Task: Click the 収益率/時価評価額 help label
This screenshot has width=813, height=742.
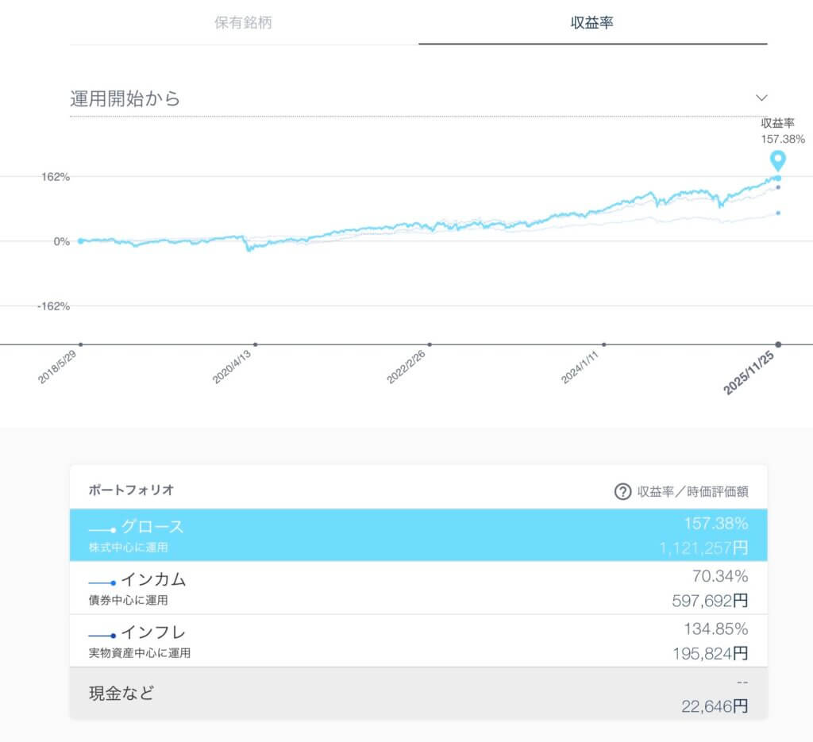Action: pos(692,491)
